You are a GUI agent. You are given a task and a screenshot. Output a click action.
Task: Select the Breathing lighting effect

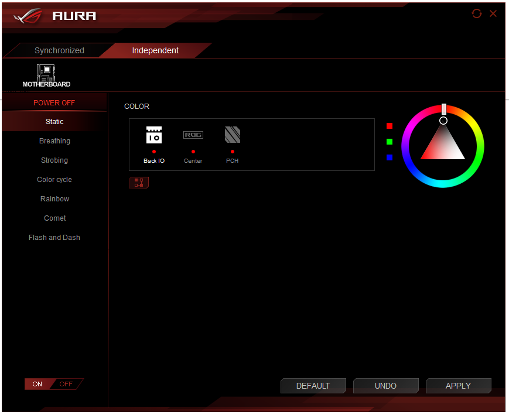tap(54, 141)
